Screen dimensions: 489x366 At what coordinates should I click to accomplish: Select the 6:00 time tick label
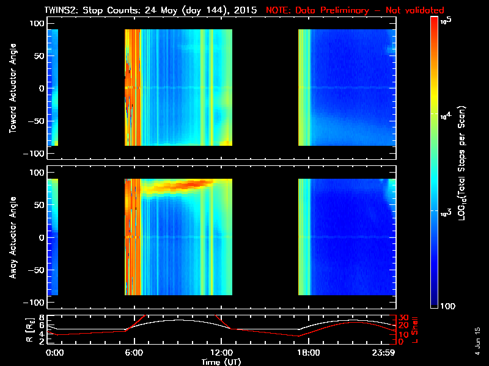(134, 353)
